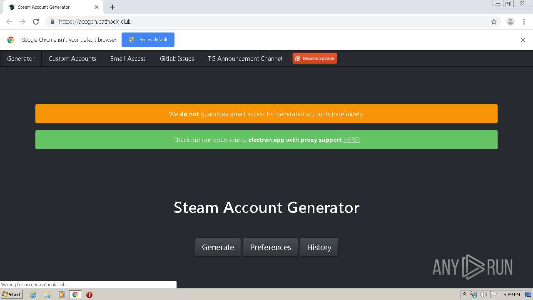
Task: Dismiss the default browser notification bar
Action: (523, 40)
